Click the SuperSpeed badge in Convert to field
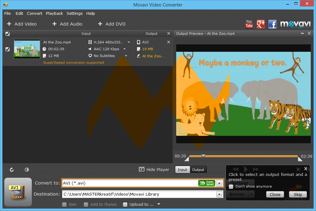 click(207, 183)
